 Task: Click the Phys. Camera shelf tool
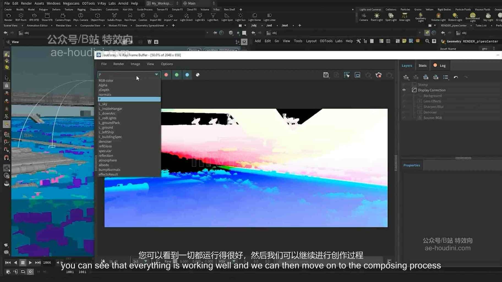[81, 17]
